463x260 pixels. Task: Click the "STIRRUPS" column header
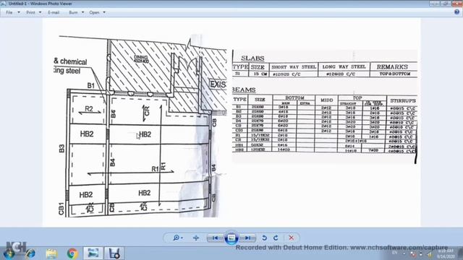click(403, 101)
